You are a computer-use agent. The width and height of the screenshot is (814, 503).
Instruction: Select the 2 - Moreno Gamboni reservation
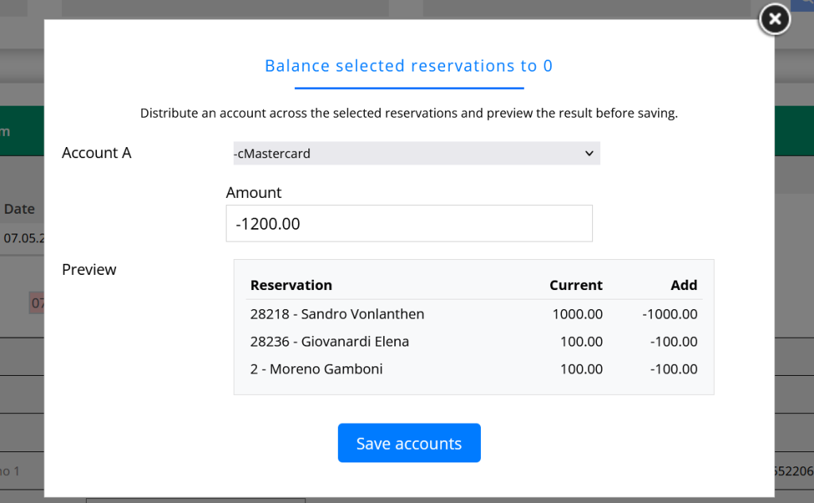474,369
